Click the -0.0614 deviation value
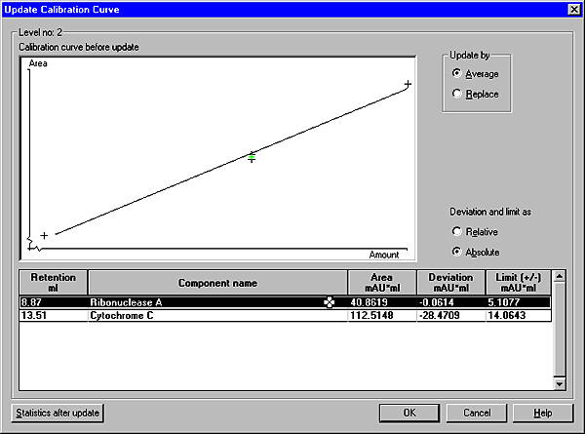The width and height of the screenshot is (585, 434). (x=437, y=302)
